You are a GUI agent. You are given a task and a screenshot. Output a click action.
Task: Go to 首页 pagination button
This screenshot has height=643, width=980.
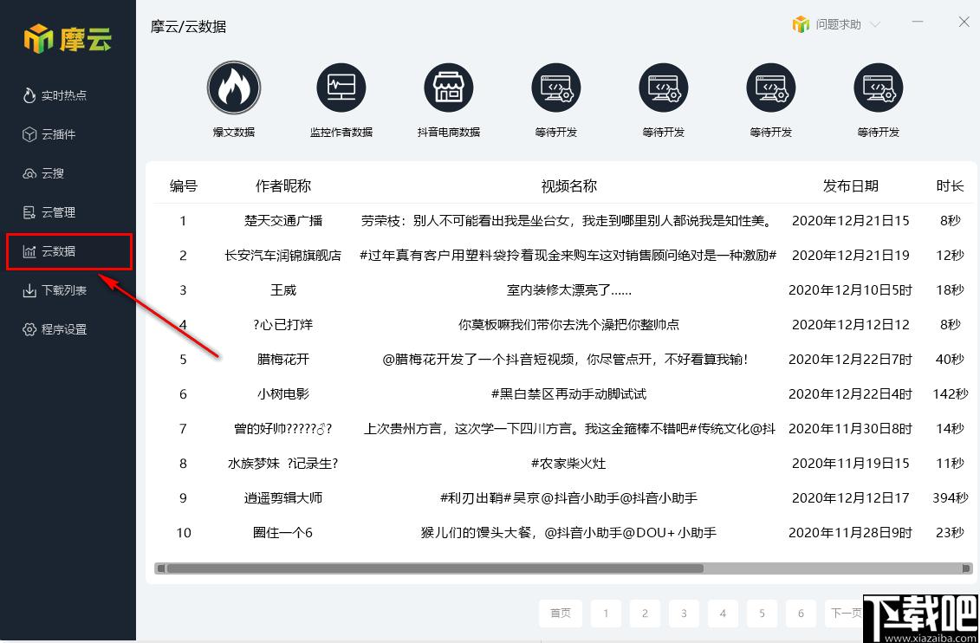(x=561, y=614)
